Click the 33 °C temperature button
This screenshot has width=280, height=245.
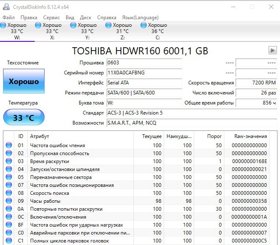click(24, 117)
